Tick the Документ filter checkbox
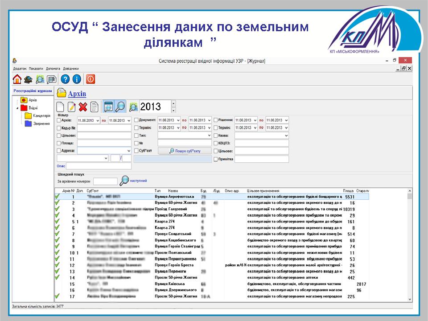This screenshot has height=321, width=428. [x=136, y=120]
